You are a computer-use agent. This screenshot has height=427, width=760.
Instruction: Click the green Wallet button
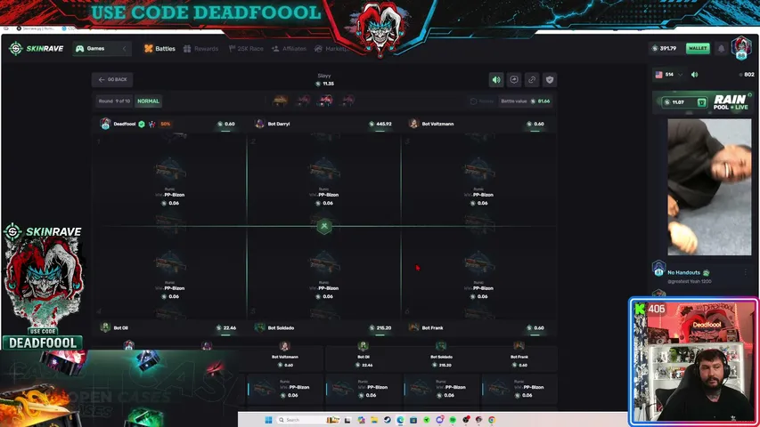(x=698, y=48)
